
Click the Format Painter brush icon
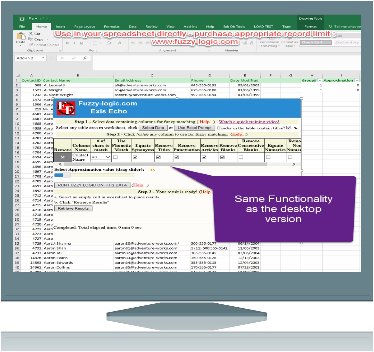[x=31, y=45]
